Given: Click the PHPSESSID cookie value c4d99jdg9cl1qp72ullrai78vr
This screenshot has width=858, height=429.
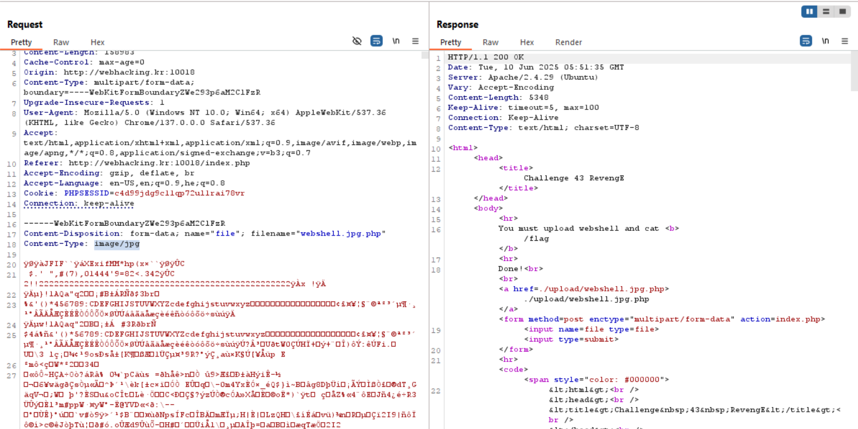Looking at the screenshot, I should [x=179, y=193].
